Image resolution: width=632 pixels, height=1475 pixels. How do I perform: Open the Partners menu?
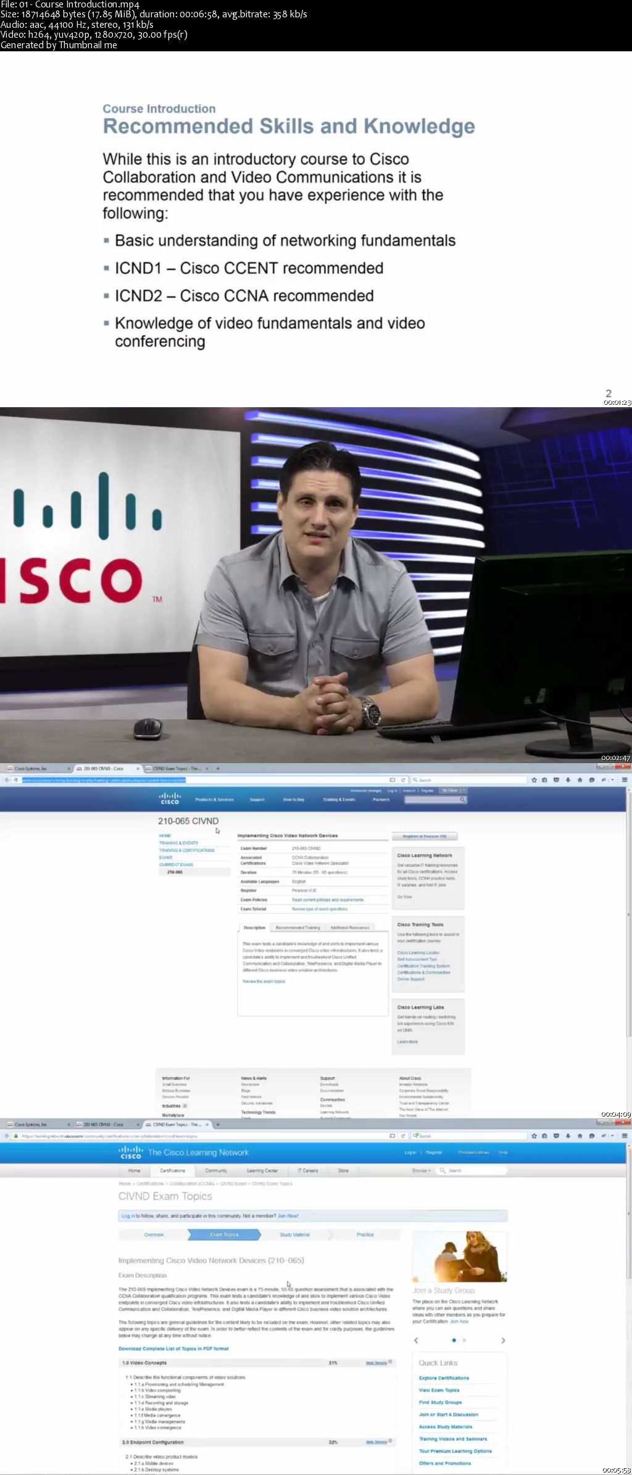(x=381, y=800)
